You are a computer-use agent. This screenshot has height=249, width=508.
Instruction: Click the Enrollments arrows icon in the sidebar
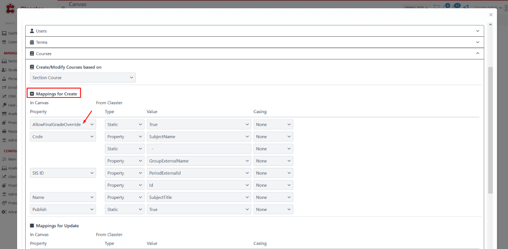tap(4, 88)
